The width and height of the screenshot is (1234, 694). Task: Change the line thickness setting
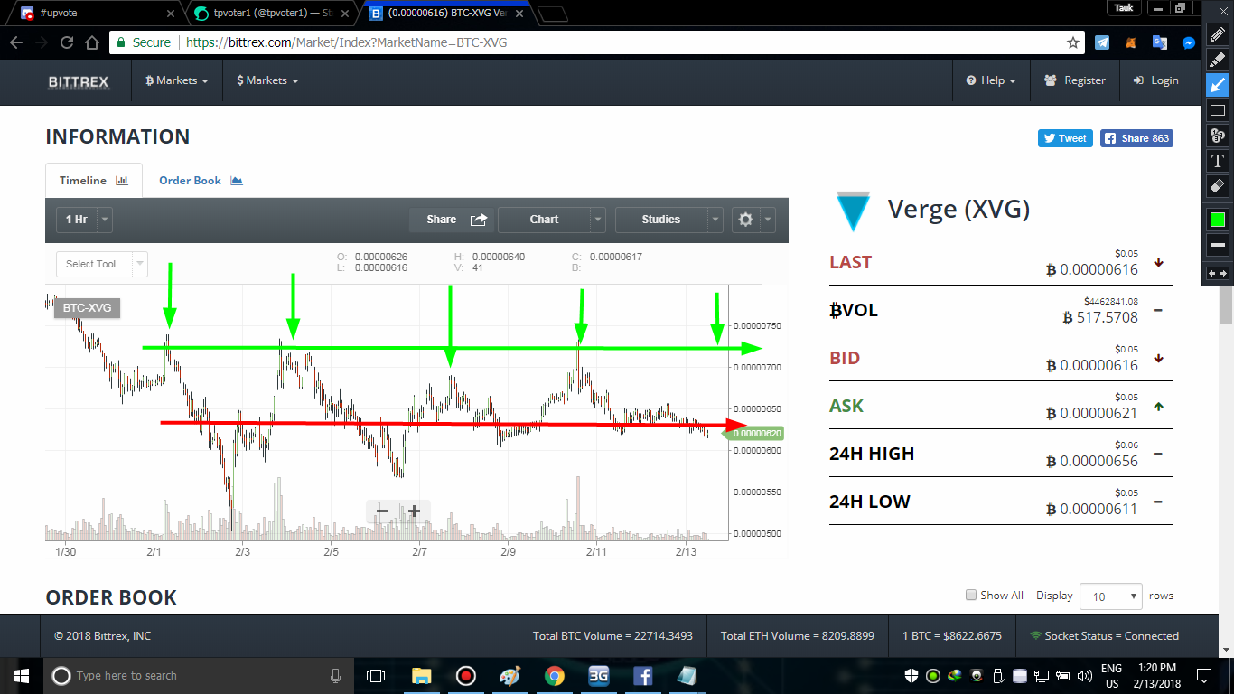coord(1218,245)
